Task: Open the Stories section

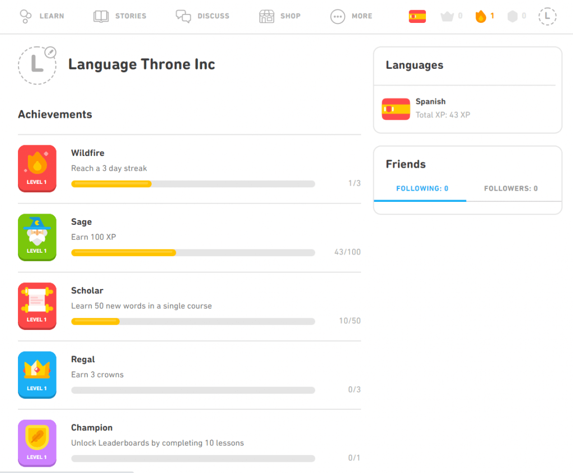Action: click(120, 16)
